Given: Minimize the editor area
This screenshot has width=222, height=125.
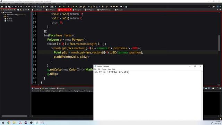Looking at the screenshot, I should [x=217, y=10].
